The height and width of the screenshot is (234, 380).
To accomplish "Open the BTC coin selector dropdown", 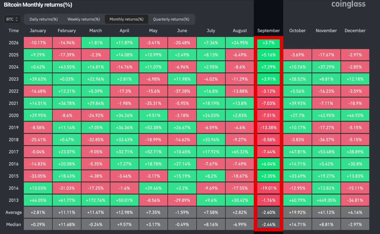I will pyautogui.click(x=12, y=19).
